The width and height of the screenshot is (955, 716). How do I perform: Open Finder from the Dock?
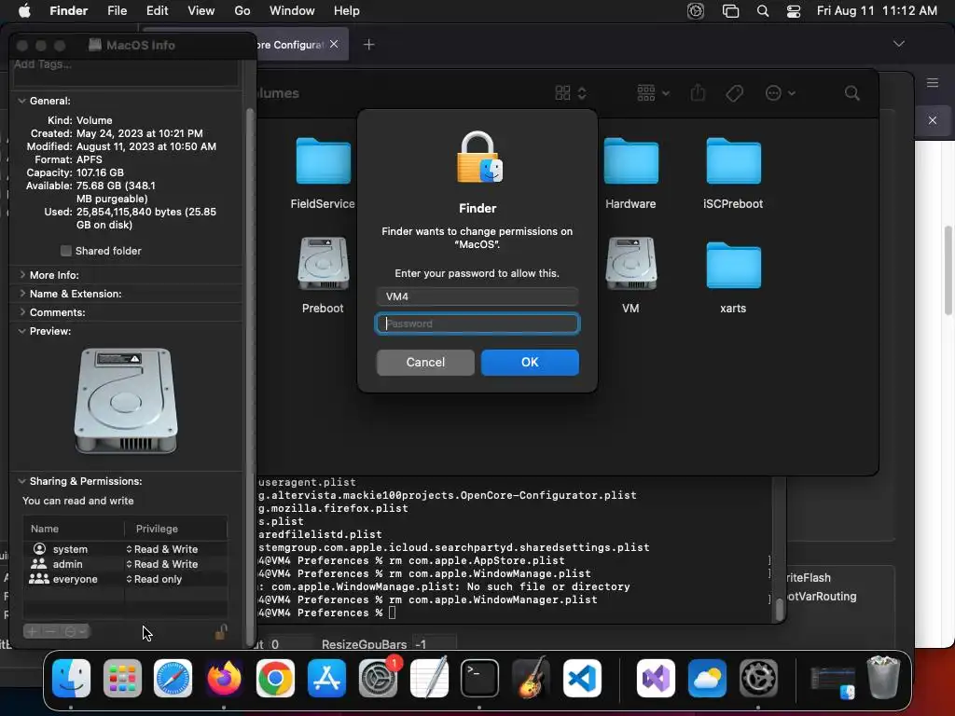(71, 679)
